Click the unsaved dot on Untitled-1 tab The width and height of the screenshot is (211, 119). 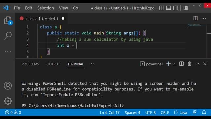click(x=63, y=19)
